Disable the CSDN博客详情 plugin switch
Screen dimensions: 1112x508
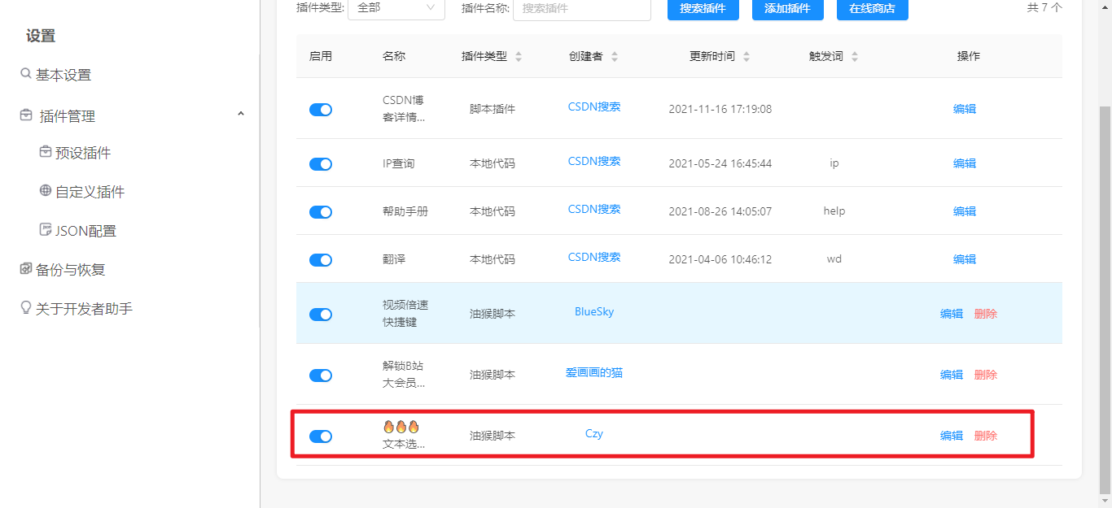point(321,110)
